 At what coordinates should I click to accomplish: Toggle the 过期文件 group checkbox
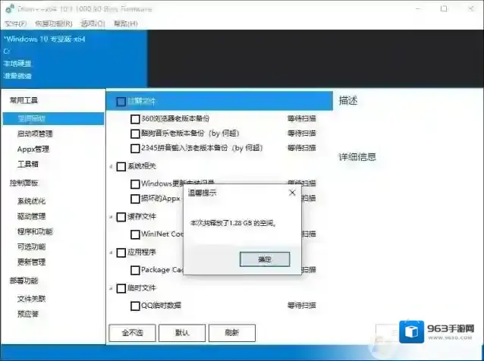[x=121, y=101]
